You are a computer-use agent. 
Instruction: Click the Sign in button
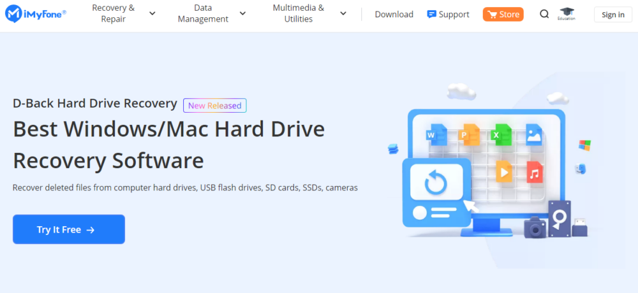click(612, 15)
